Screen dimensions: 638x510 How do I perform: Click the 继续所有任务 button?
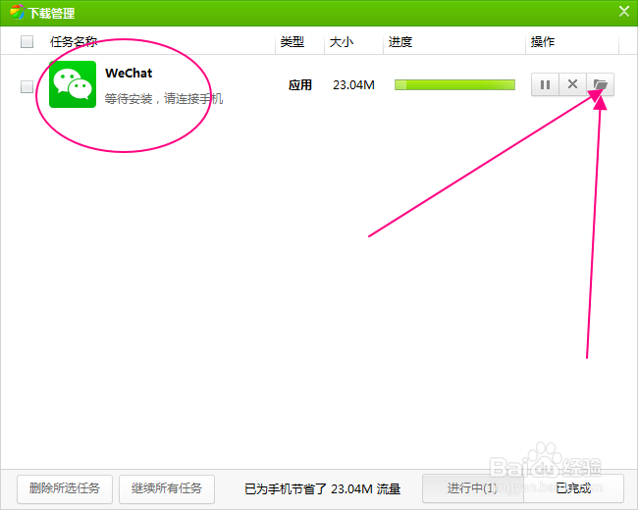point(167,488)
